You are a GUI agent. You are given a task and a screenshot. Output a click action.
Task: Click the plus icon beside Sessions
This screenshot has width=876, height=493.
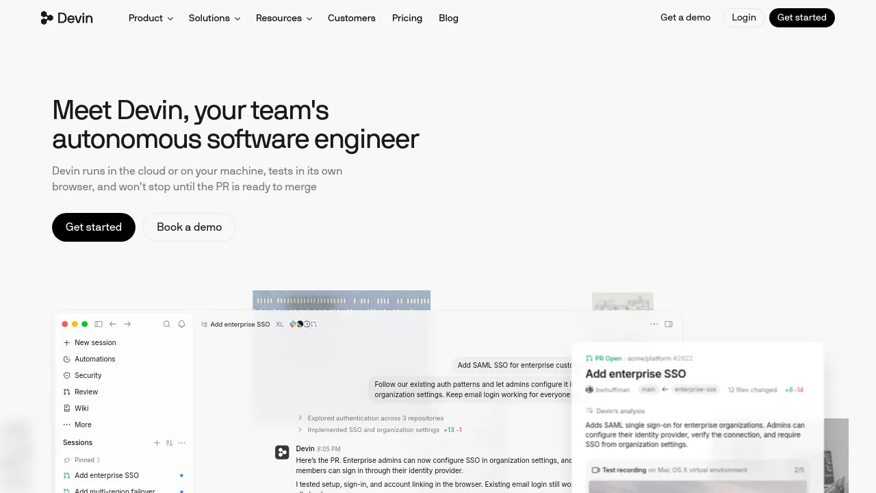point(157,443)
